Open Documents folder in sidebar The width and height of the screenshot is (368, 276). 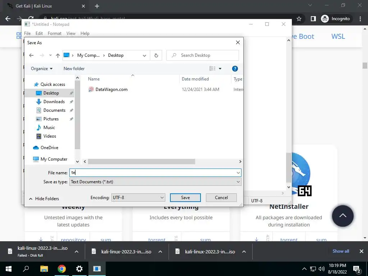[x=54, y=110]
